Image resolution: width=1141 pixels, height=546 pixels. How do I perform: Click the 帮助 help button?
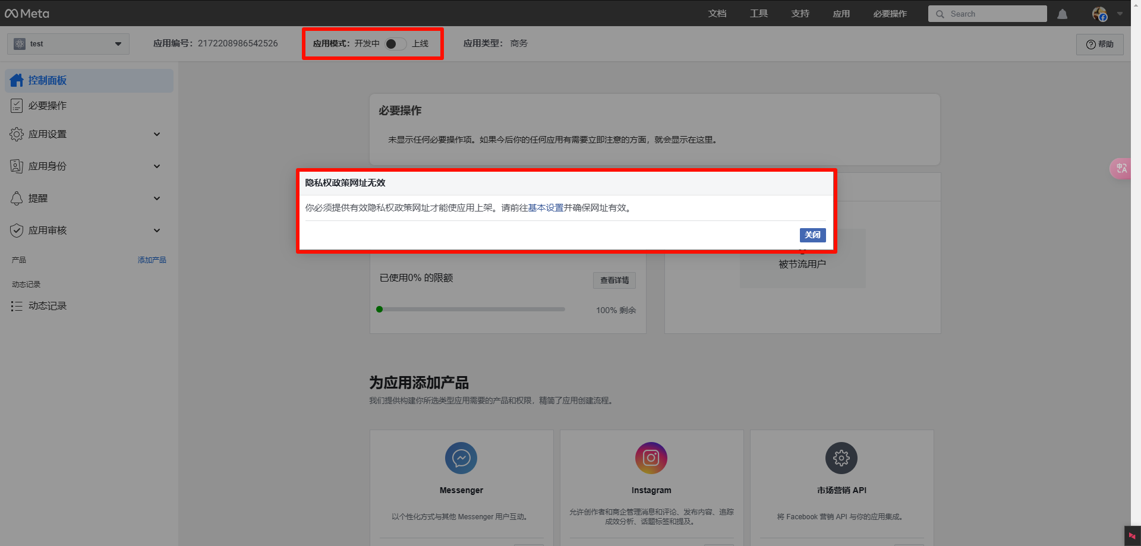(1099, 44)
